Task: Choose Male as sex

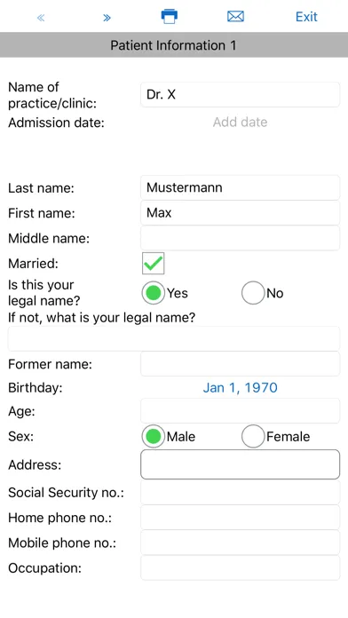Action: coord(154,436)
